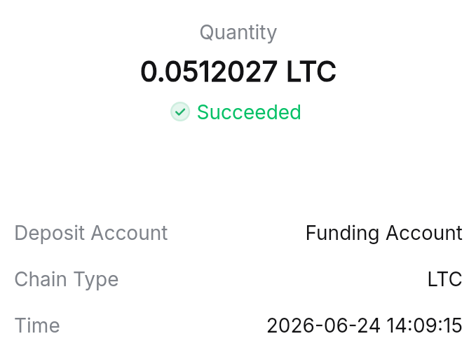Select the LTC chain type value
Image resolution: width=476 pixels, height=355 pixels.
[x=444, y=279]
